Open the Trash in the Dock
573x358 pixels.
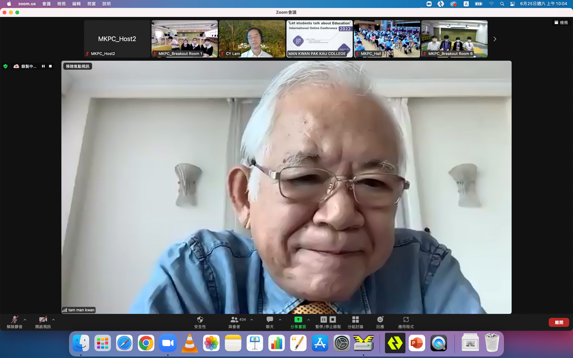coord(492,343)
